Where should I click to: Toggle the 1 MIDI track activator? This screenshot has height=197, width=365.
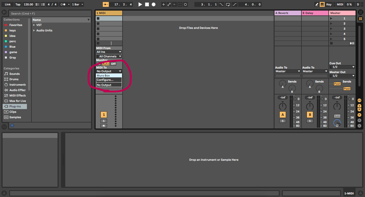click(104, 115)
